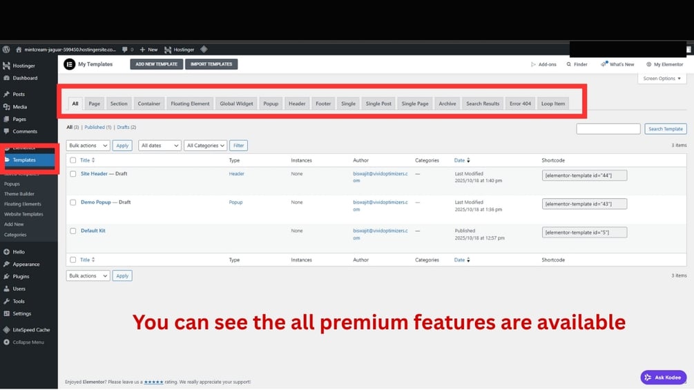This screenshot has height=390, width=694.
Task: Sort by Title in the table footer
Action: pyautogui.click(x=87, y=260)
